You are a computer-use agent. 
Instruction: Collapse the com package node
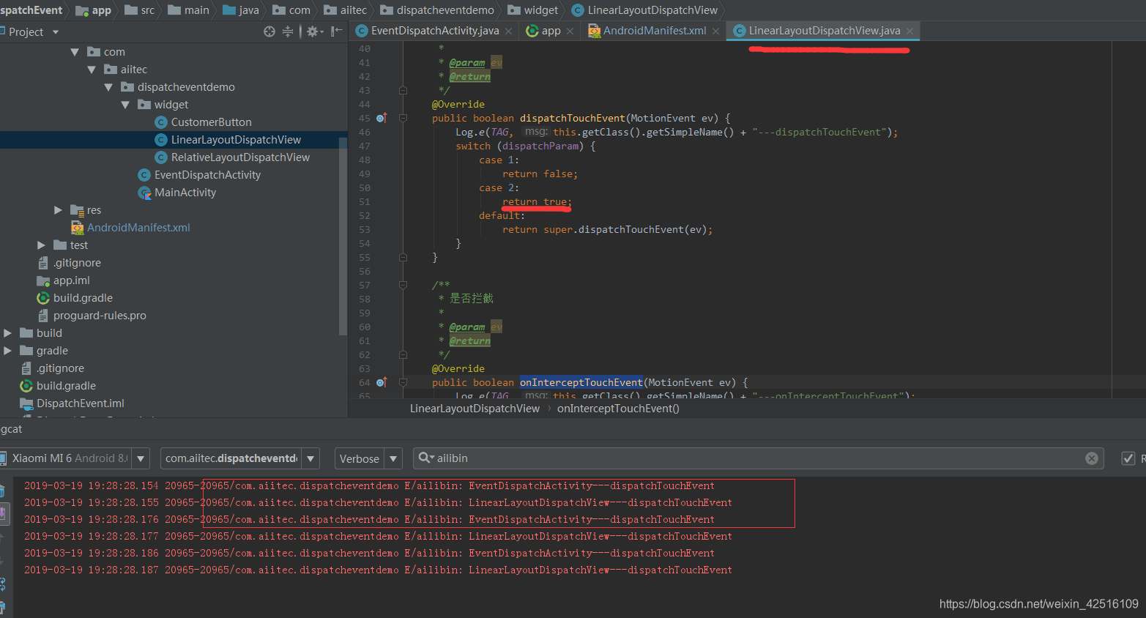tap(75, 52)
